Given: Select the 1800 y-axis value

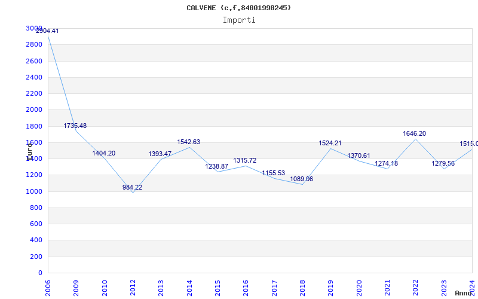Looking at the screenshot, I should click(x=34, y=126).
